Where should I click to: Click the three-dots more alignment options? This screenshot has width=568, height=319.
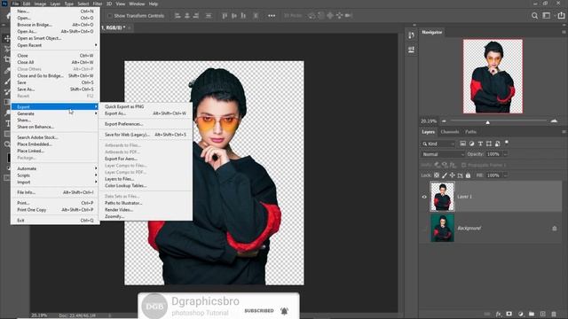click(x=272, y=16)
